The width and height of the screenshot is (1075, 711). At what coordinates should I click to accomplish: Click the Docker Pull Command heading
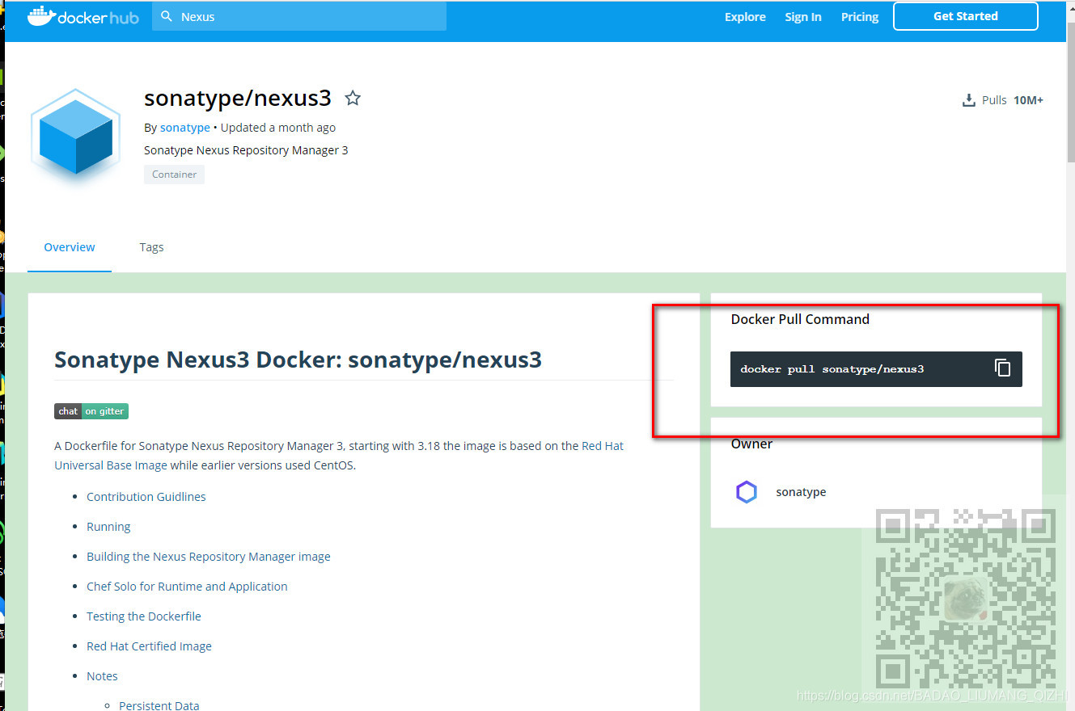(800, 319)
